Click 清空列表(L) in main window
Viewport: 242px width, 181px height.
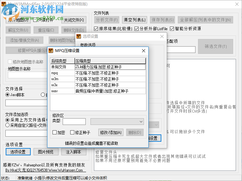click(134, 20)
